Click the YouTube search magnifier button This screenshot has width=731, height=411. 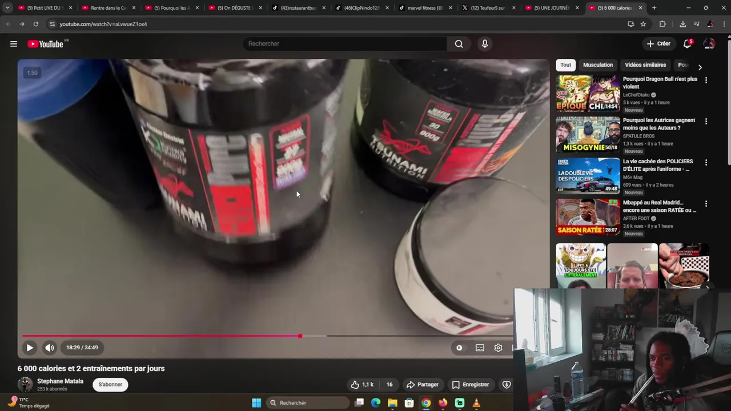459,44
